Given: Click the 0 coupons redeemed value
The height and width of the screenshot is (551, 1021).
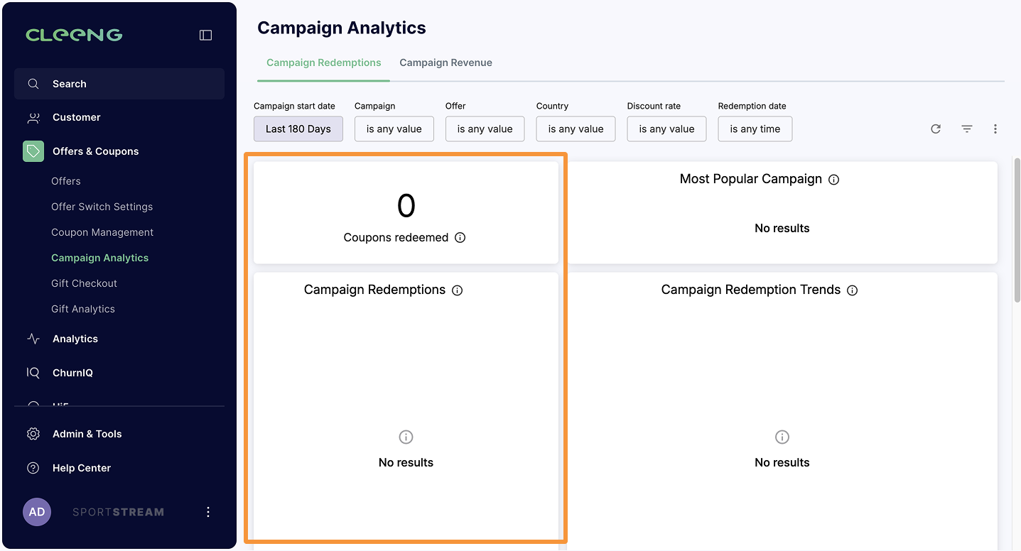Looking at the screenshot, I should 406,206.
